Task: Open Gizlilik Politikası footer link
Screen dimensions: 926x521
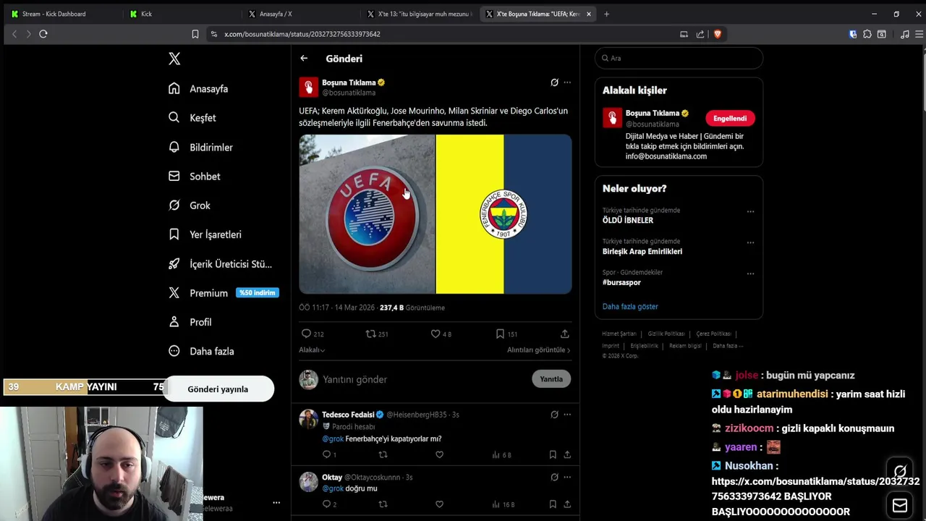Action: coord(666,334)
